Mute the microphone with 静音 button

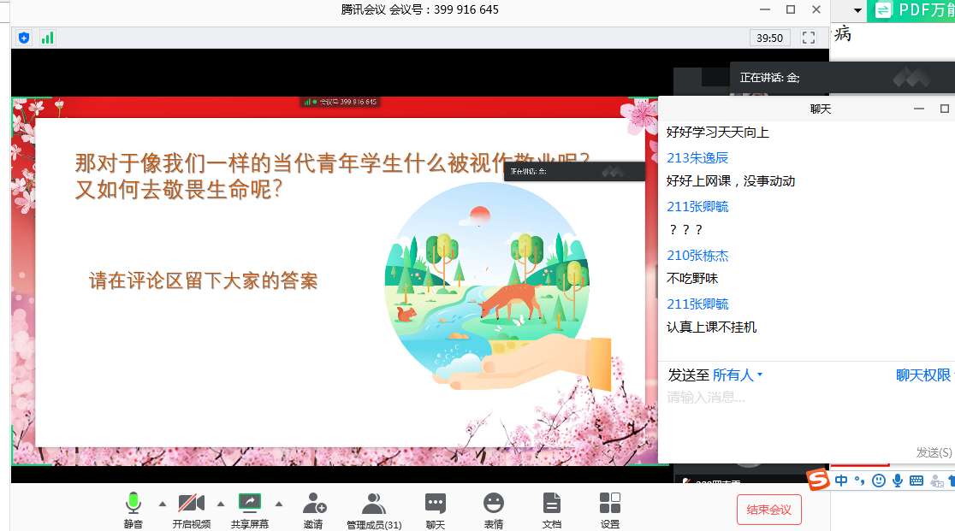(133, 504)
